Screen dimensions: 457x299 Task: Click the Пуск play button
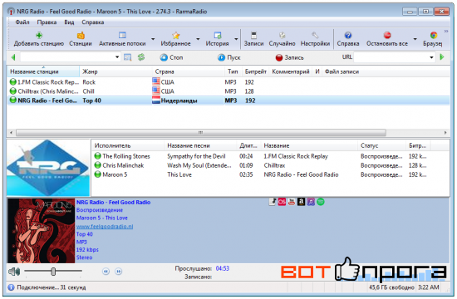coord(229,57)
